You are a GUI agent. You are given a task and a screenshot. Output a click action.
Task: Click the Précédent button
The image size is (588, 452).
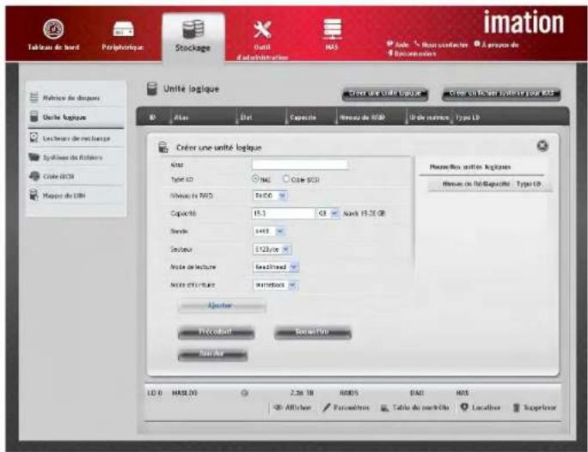pyautogui.click(x=216, y=332)
